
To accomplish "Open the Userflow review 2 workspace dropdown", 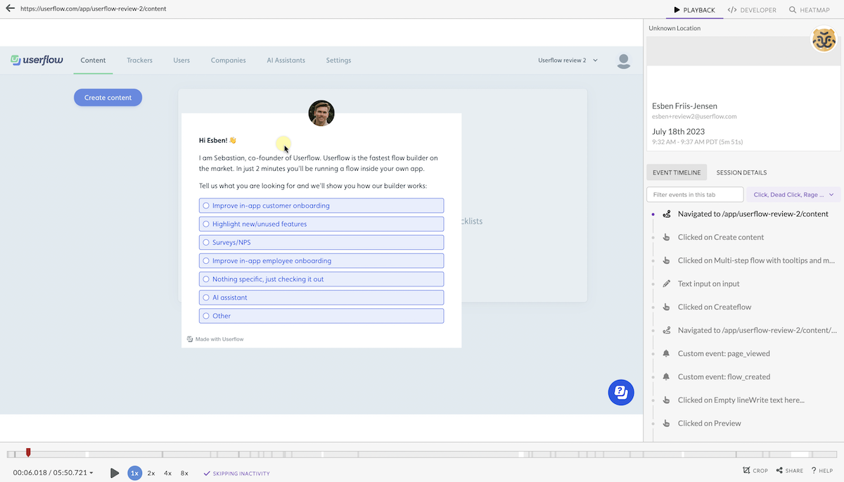I will pyautogui.click(x=568, y=61).
